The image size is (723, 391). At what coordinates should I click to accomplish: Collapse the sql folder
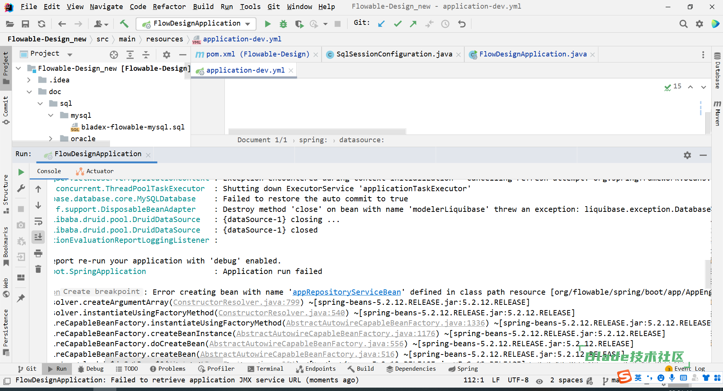(40, 103)
